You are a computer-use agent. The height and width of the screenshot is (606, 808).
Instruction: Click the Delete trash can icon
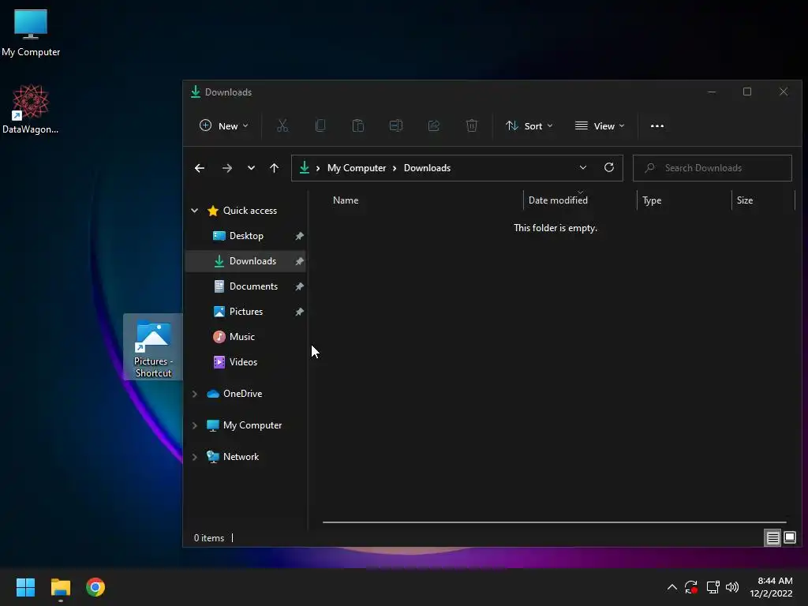point(472,125)
